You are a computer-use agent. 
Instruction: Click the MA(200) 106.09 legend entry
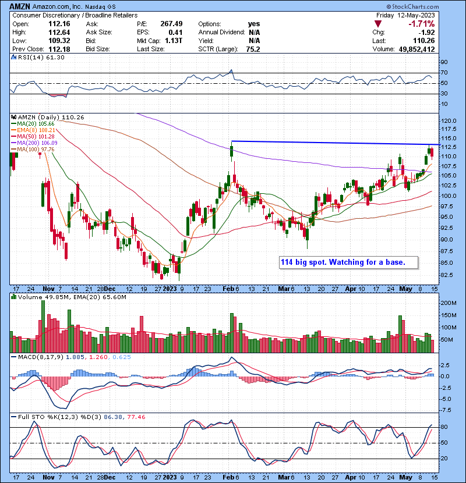click(37, 143)
